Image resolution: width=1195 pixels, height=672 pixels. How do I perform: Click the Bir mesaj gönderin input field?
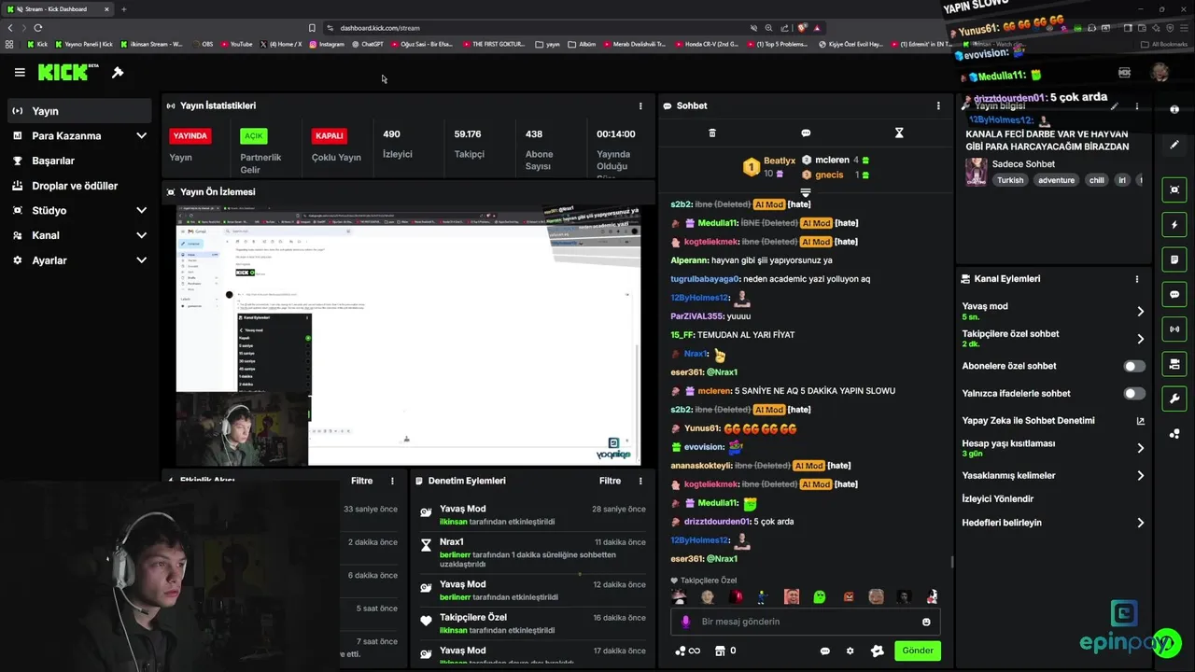coord(805,622)
